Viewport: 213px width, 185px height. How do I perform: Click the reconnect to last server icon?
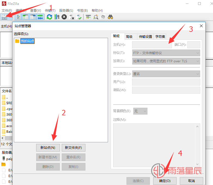pyautogui.click(x=79, y=17)
